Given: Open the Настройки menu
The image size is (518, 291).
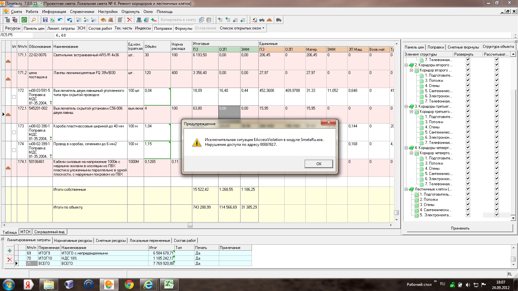Looking at the screenshot, I should [108, 12].
